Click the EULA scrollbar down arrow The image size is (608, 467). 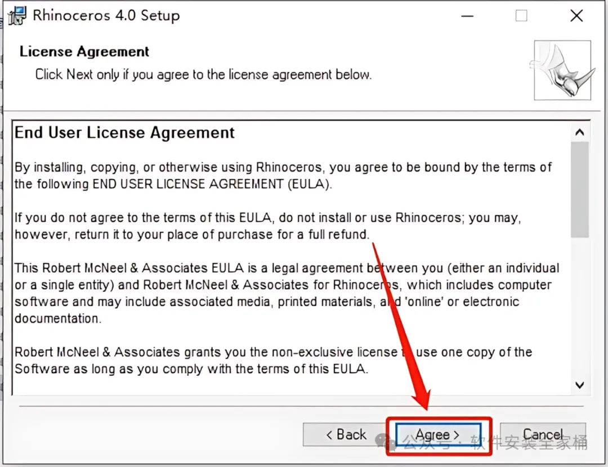tap(579, 385)
